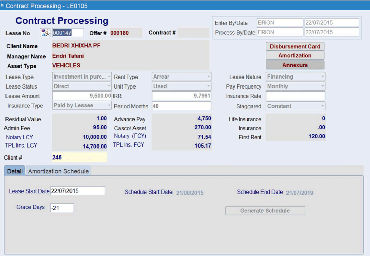Click the IRR value field
Viewport: 370px width, 256px height.
[181, 96]
